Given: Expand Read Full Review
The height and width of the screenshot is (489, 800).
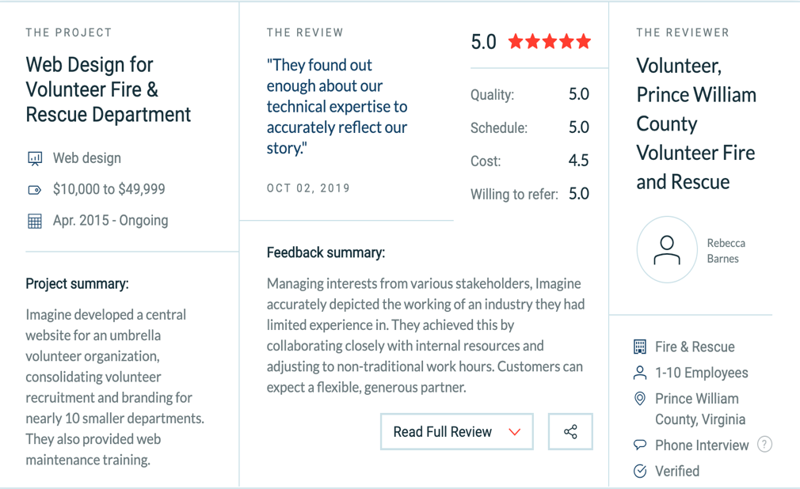Looking at the screenshot, I should point(443,431).
